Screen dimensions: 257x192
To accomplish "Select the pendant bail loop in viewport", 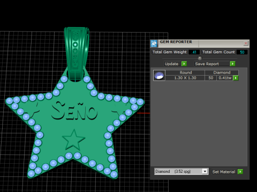I will 77,53.
